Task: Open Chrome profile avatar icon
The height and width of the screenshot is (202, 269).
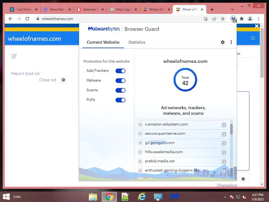Action: click(250, 19)
